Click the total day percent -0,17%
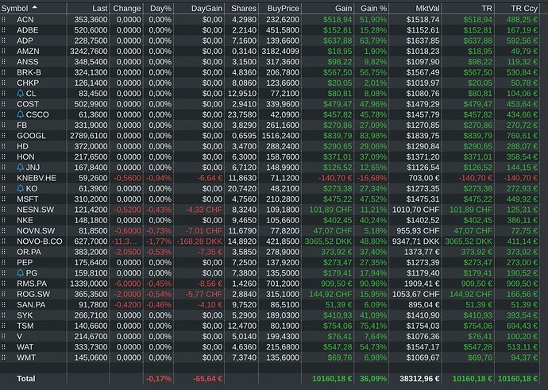This screenshot has height=390, width=548. pyautogui.click(x=159, y=379)
